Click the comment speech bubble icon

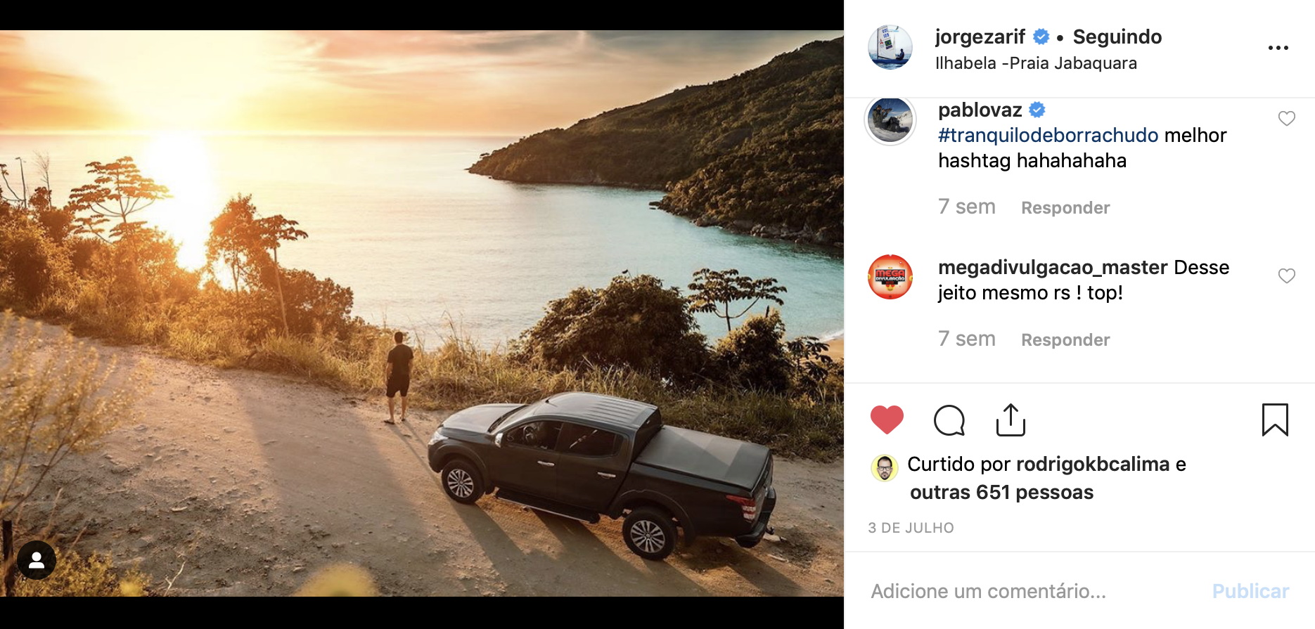pyautogui.click(x=949, y=420)
